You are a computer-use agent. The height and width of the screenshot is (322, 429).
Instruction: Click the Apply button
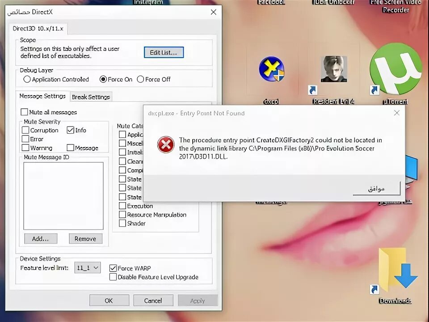tap(198, 301)
